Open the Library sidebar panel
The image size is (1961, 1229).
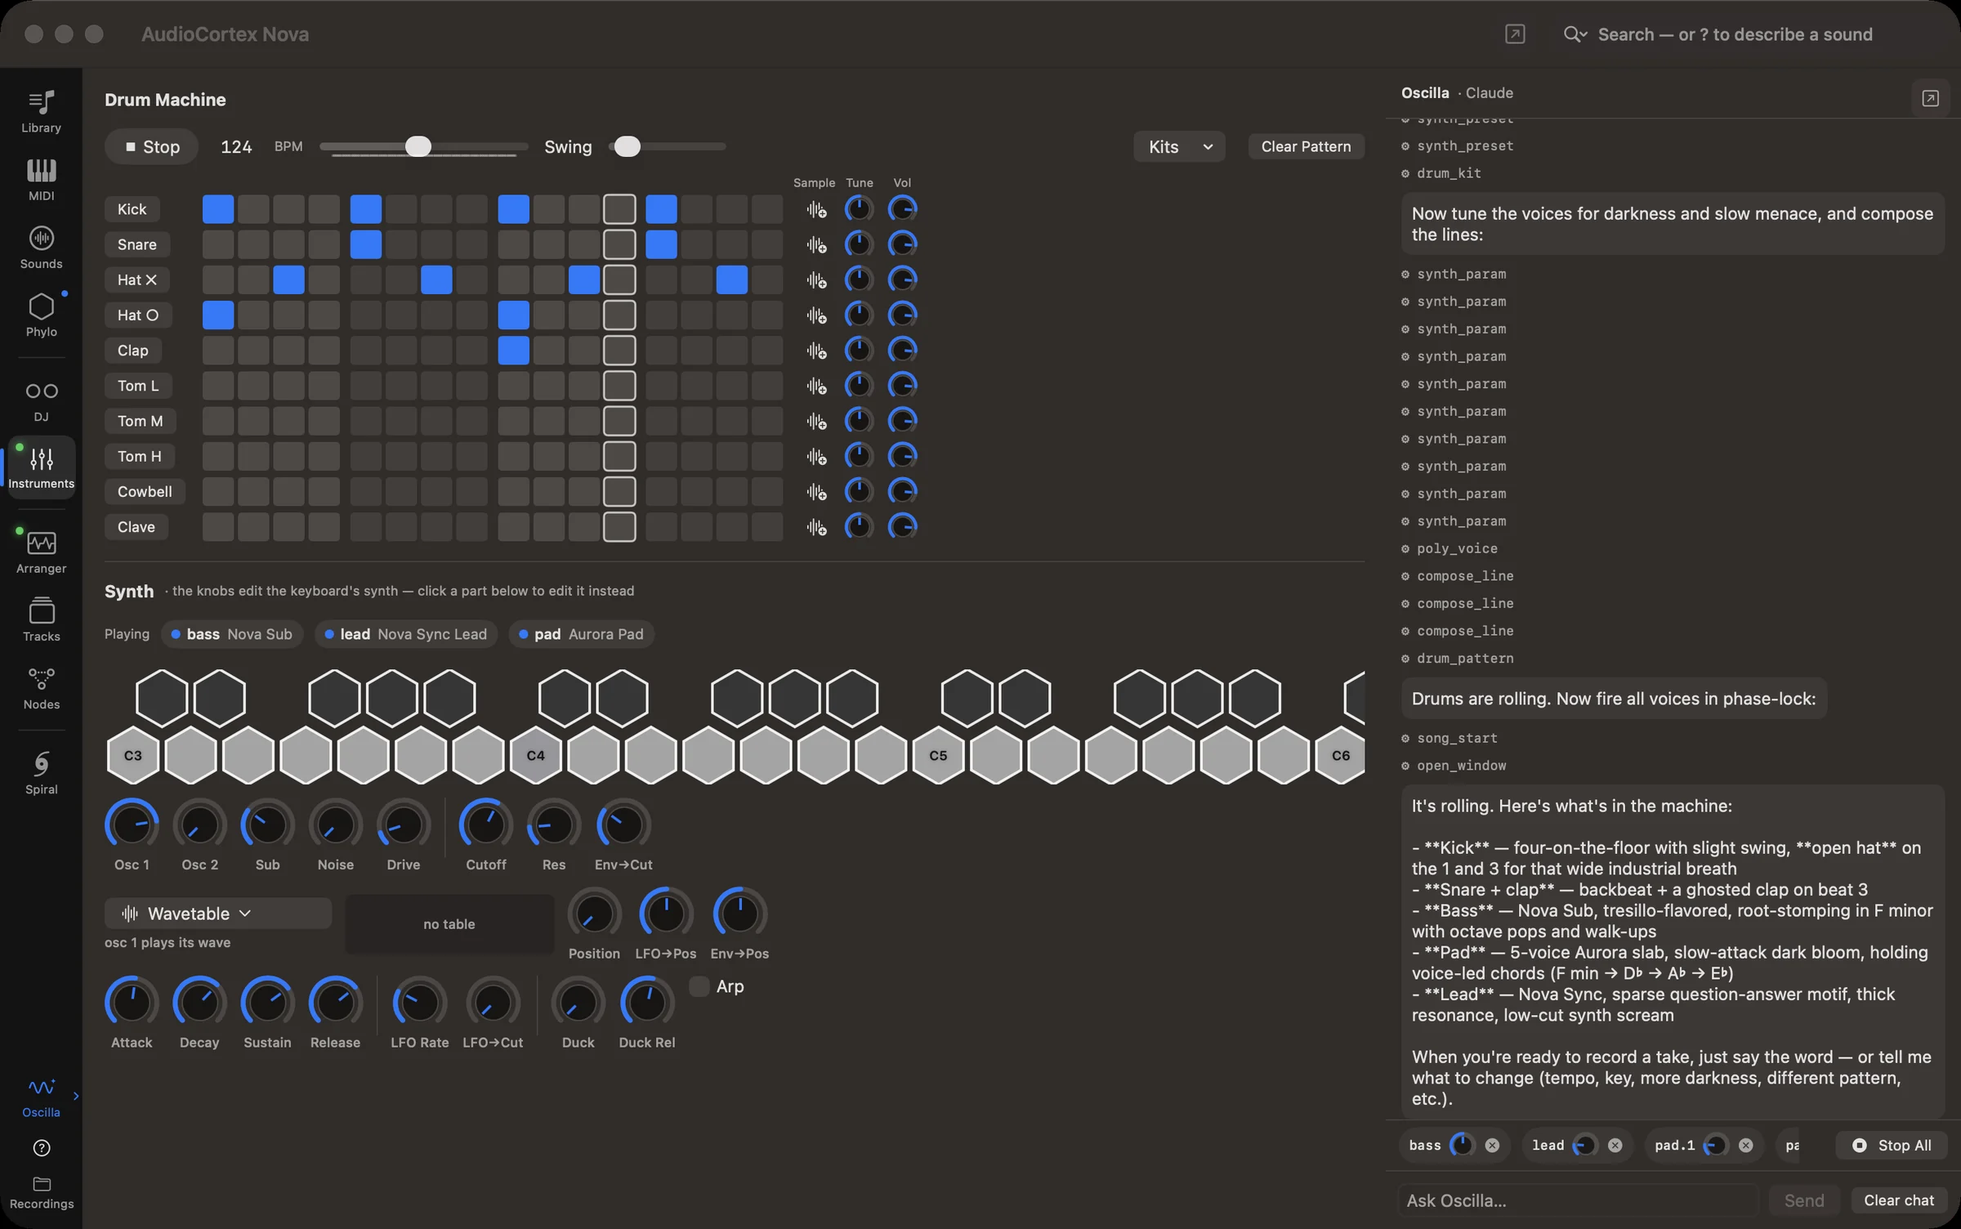point(41,112)
